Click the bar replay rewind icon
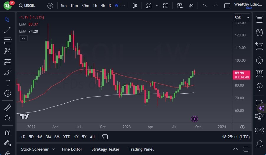The width and height of the screenshot is (266, 155). coord(191,6)
